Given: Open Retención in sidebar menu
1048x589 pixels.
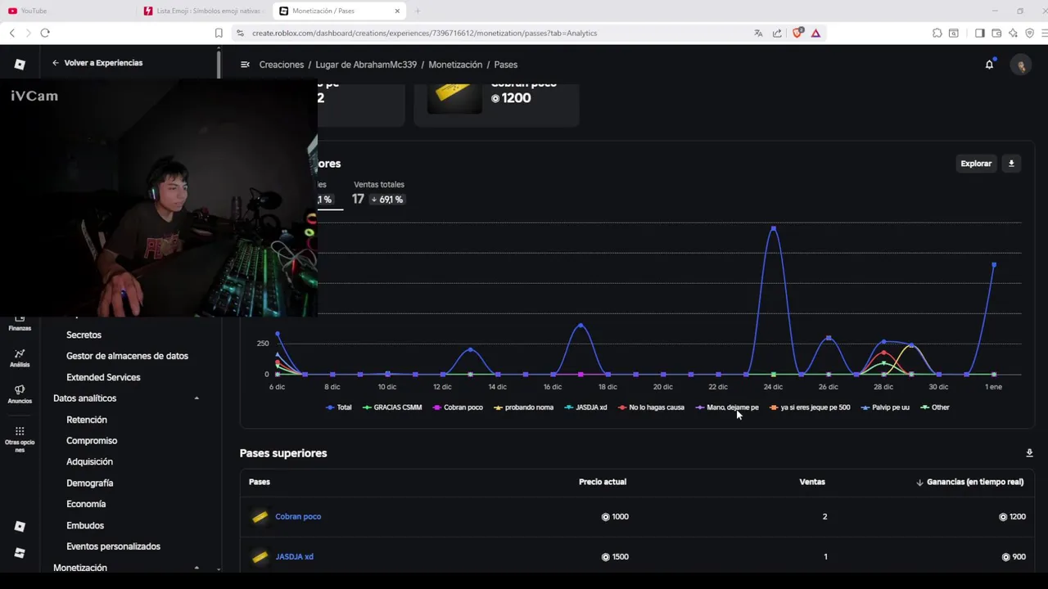Looking at the screenshot, I should tap(87, 420).
